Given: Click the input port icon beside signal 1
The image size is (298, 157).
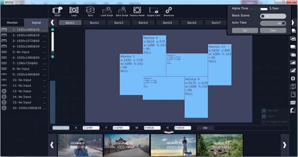Looking at the screenshot, I should click(x=4, y=30).
